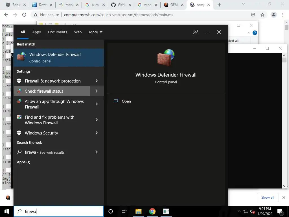289x217 pixels.
Task: Click the search feedback person icon
Action: [195, 32]
